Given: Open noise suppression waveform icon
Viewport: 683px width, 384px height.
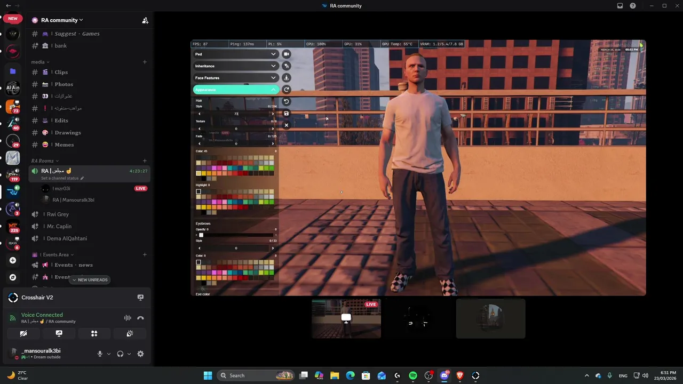Looking at the screenshot, I should (128, 318).
